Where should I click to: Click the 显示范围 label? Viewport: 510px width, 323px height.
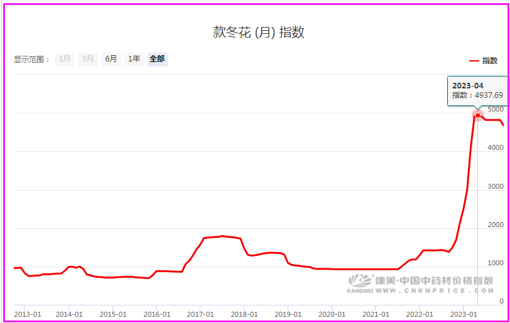(x=31, y=60)
